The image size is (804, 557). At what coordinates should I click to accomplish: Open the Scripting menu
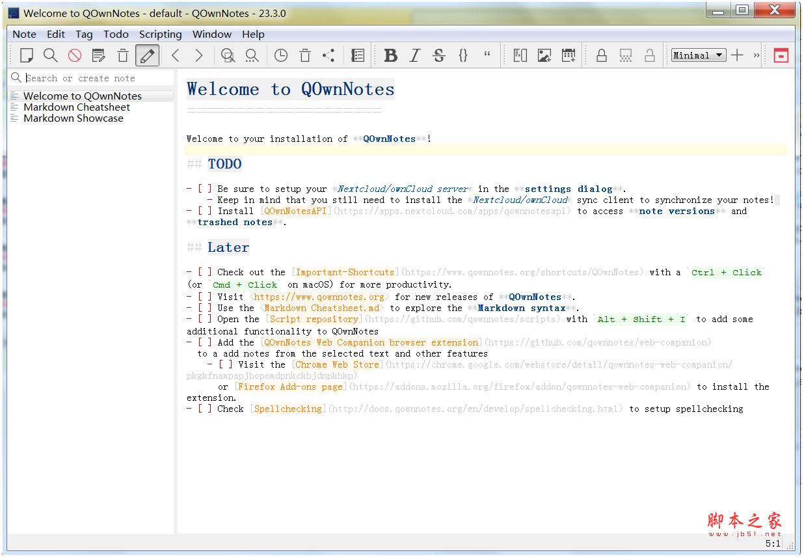[160, 34]
